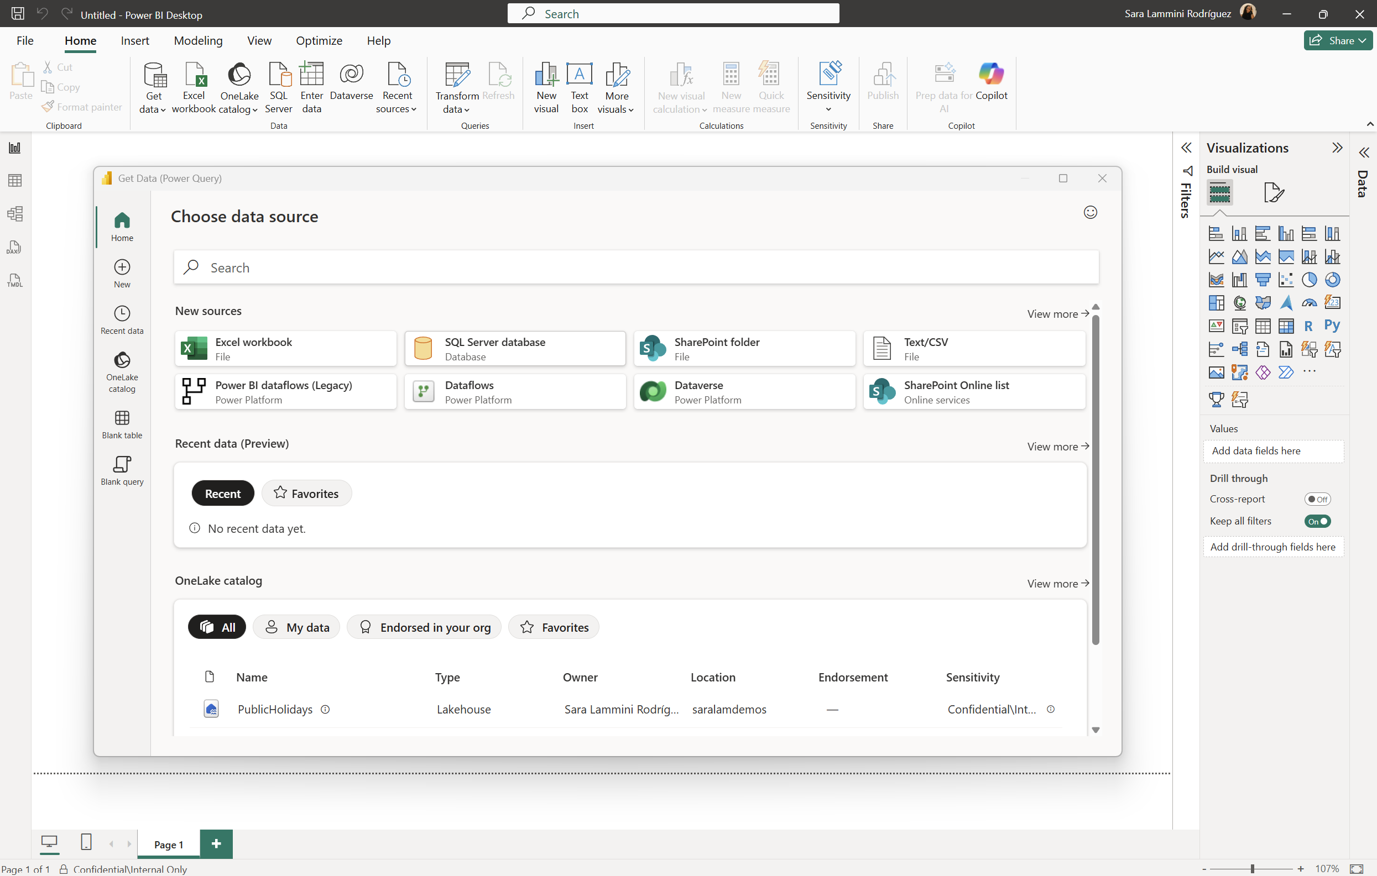Open DAX query view icon
The image size is (1377, 876).
pyautogui.click(x=15, y=247)
